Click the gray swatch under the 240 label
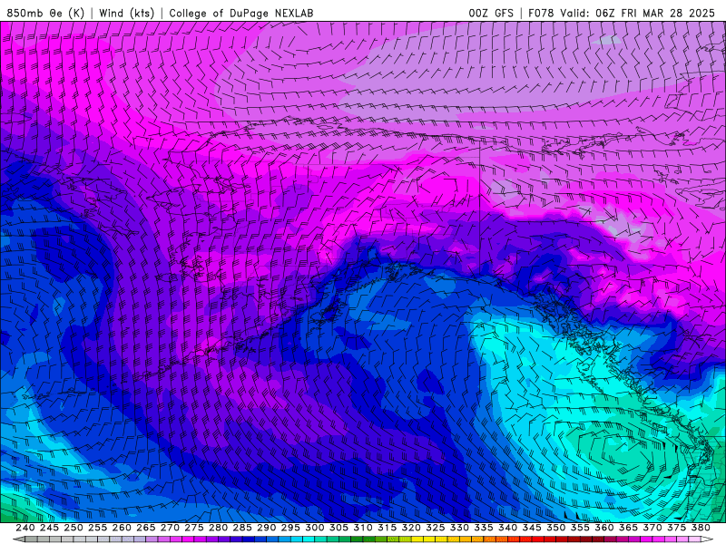 click(x=31, y=539)
